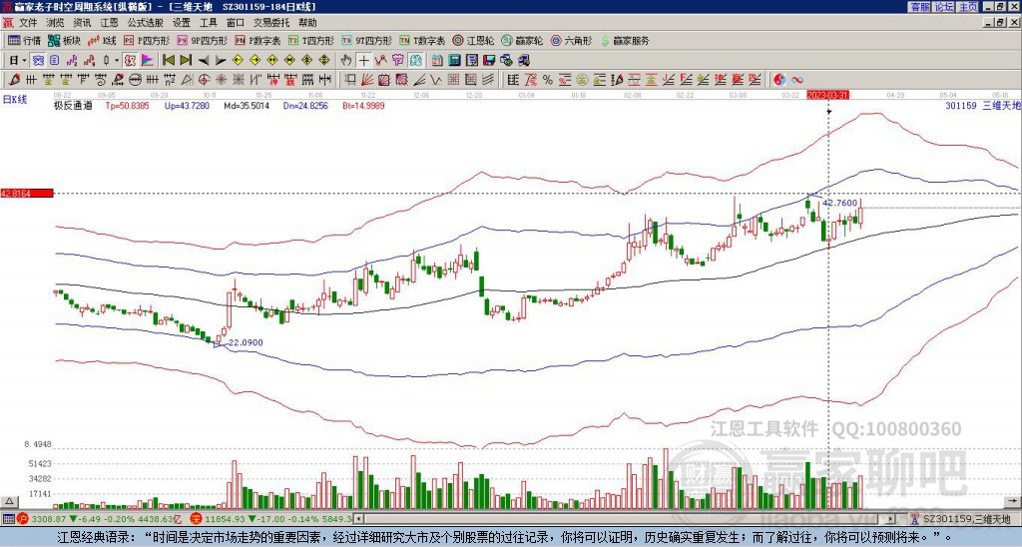Open the T四方形 time square
The width and height of the screenshot is (1022, 547).
[311, 40]
